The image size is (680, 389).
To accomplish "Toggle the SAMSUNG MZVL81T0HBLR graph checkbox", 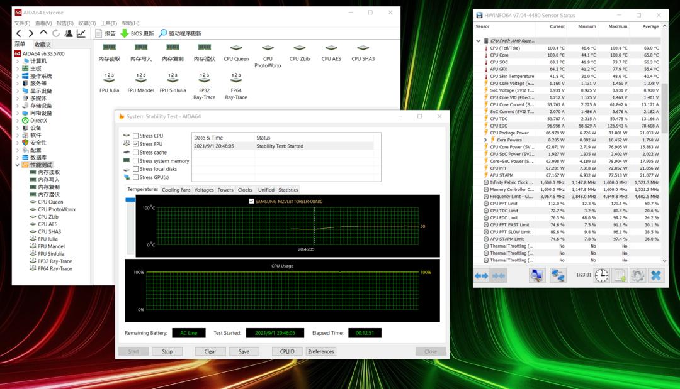I will 251,201.
